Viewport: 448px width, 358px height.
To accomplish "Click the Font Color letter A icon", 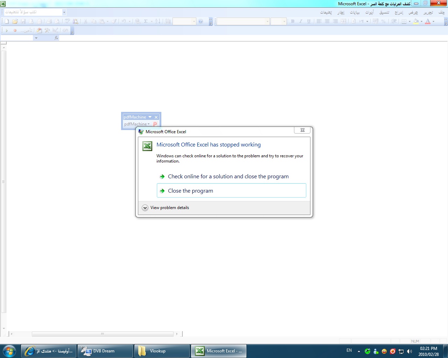I will [428, 21].
